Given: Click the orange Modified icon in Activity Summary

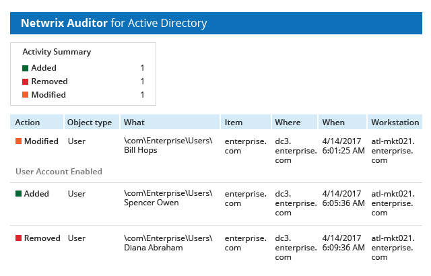Looking at the screenshot, I should (26, 96).
